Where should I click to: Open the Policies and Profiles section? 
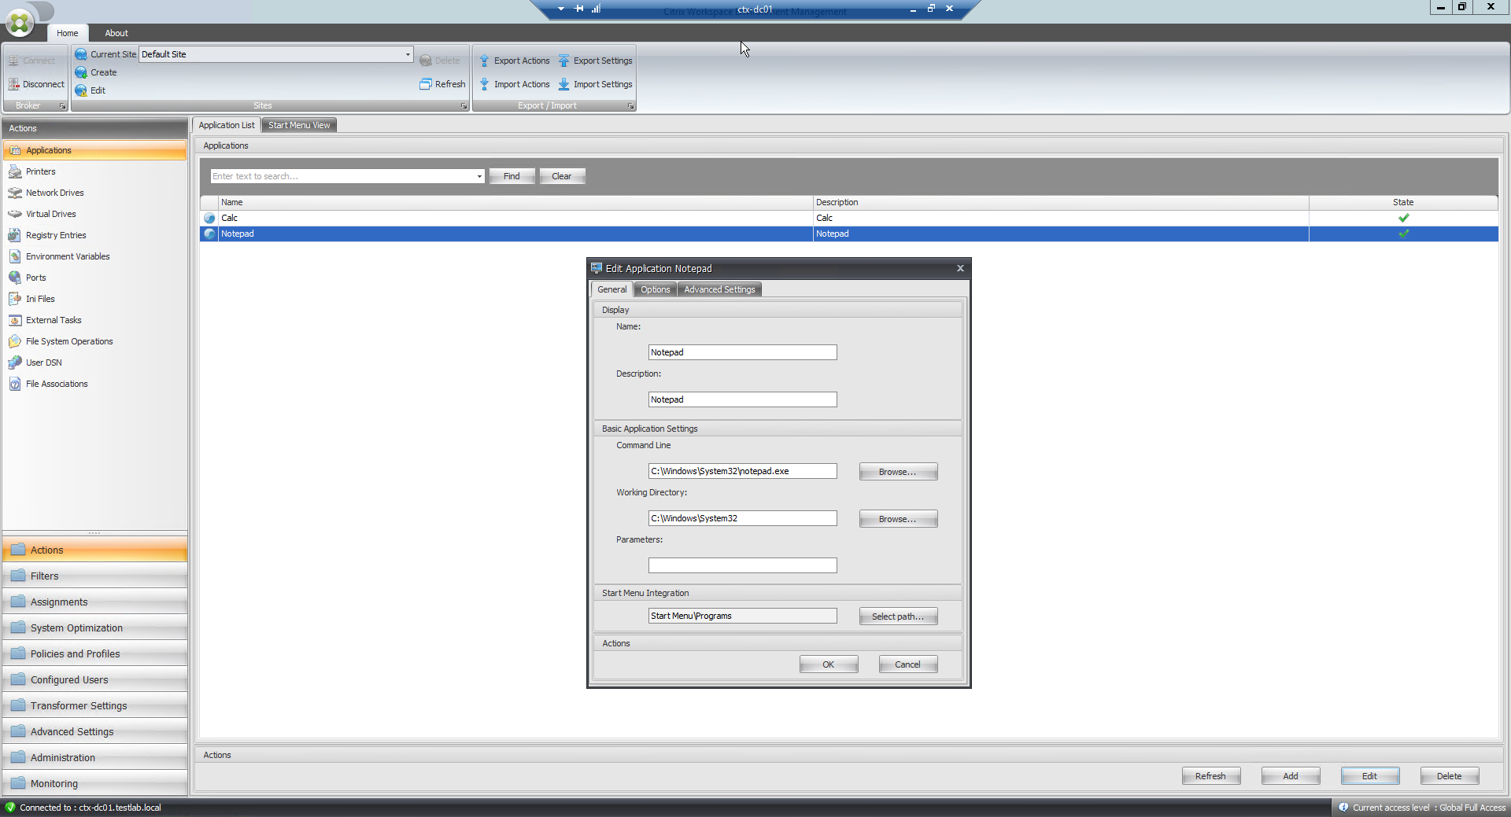pos(94,653)
